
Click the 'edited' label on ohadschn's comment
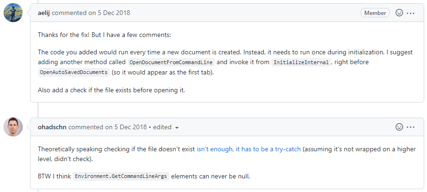click(162, 127)
